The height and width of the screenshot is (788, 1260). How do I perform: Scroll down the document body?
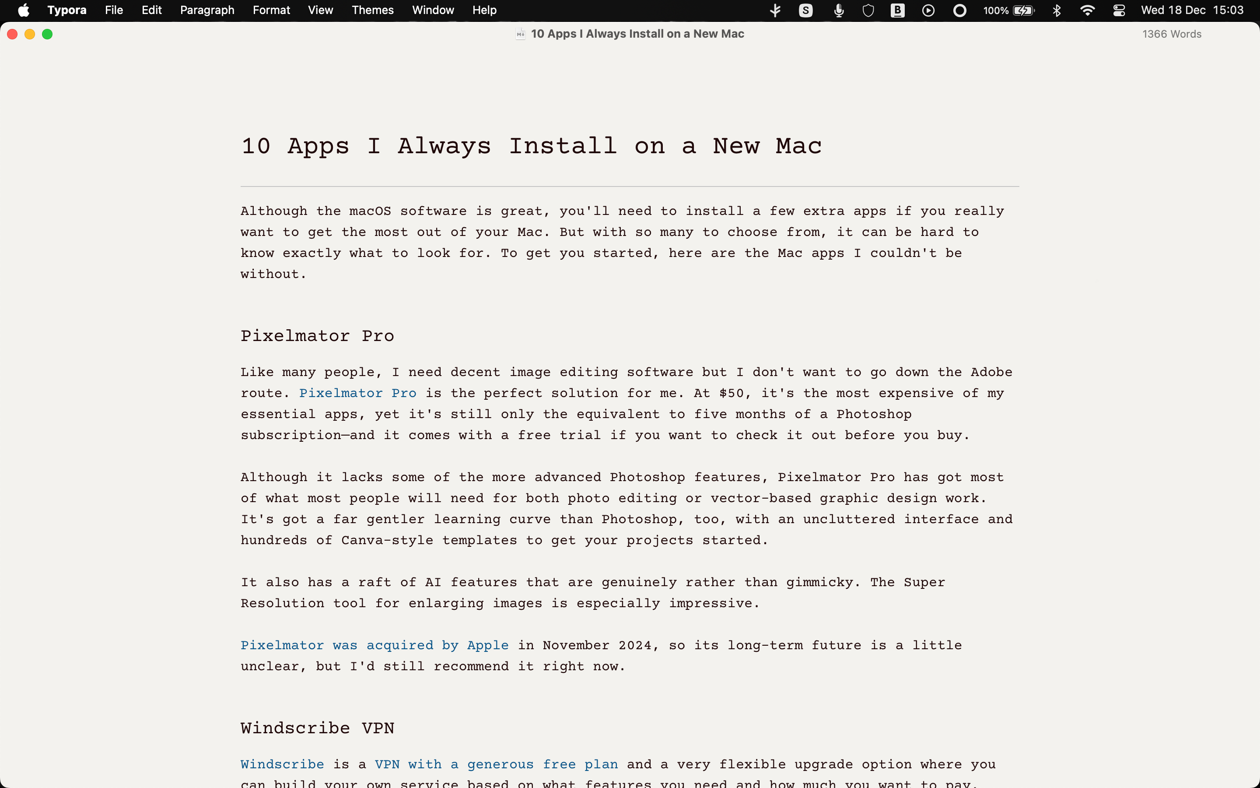pyautogui.click(x=630, y=454)
